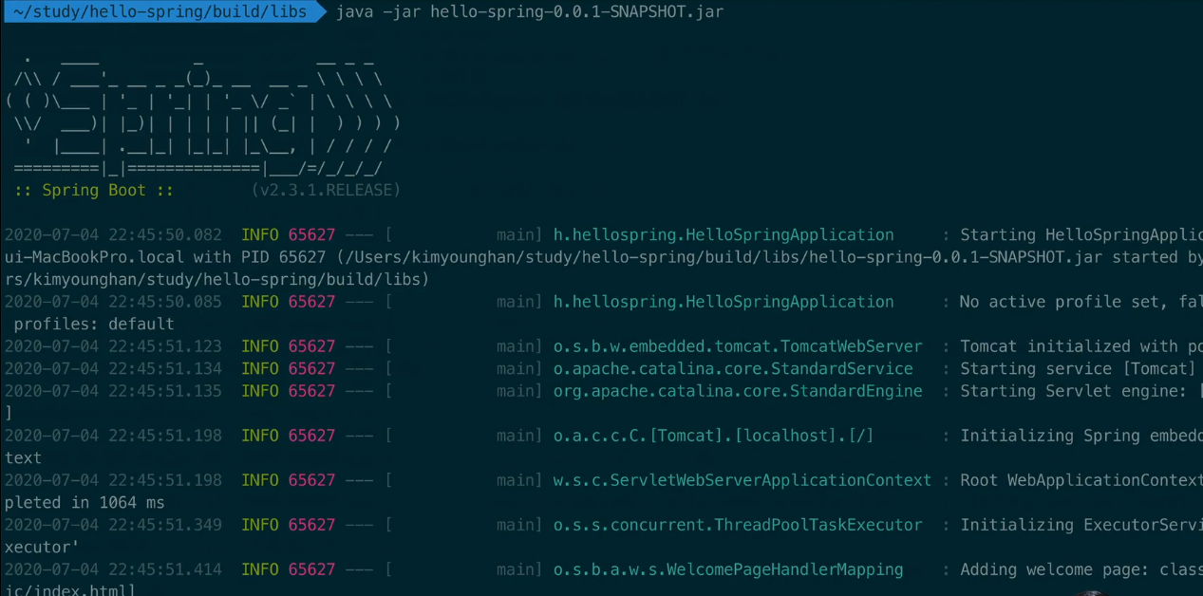Click the timestamp on the [Tomcat].[localhost].[/] row
The width and height of the screenshot is (1203, 596).
click(113, 436)
